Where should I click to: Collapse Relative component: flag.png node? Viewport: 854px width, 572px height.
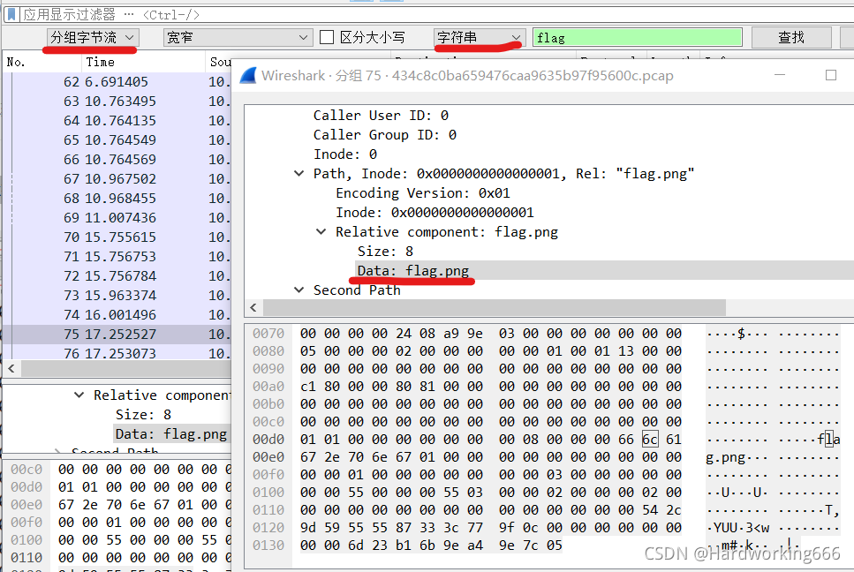coord(321,232)
